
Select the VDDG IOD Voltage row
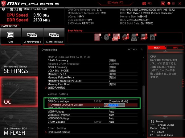click(x=92, y=118)
